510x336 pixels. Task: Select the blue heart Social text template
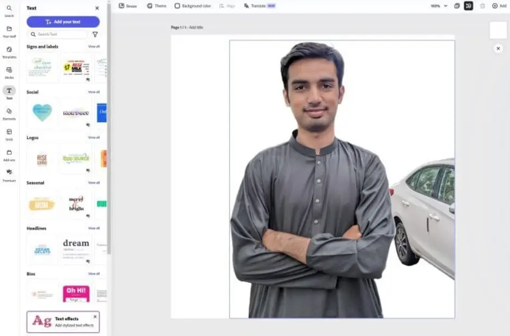(x=42, y=113)
